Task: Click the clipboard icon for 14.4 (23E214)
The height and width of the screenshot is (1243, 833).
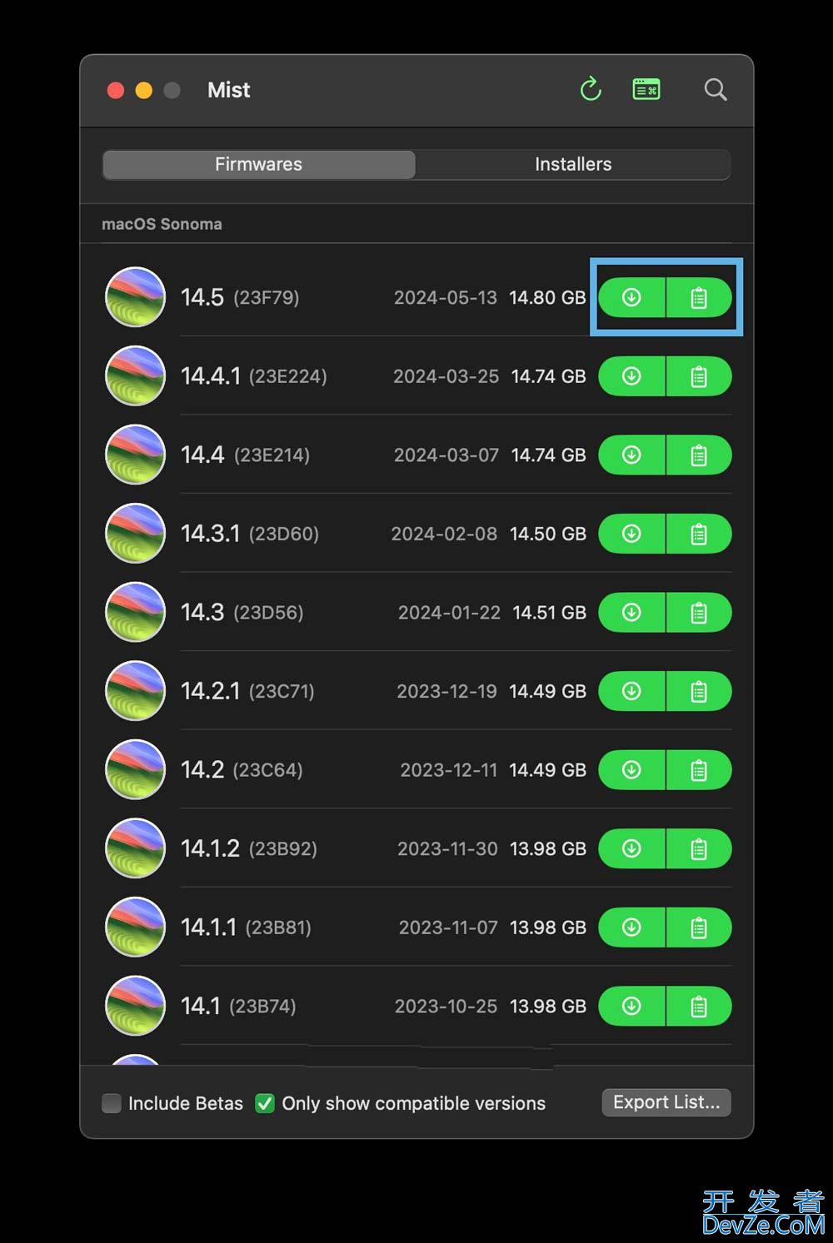Action: [699, 455]
